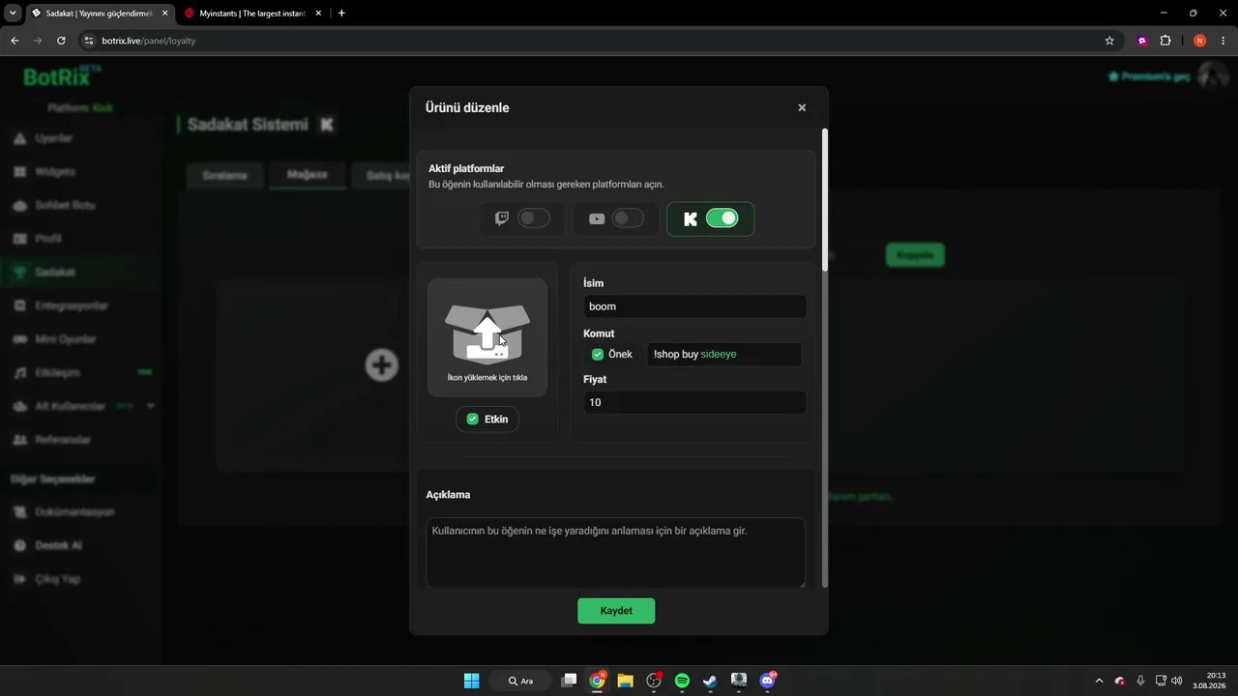Uncheck the Etkin checkbox

pyautogui.click(x=472, y=419)
